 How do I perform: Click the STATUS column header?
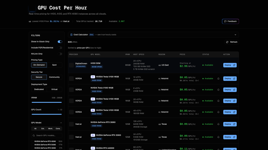pyautogui.click(x=206, y=55)
